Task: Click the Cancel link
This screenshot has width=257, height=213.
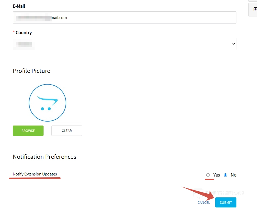Action: [204, 203]
